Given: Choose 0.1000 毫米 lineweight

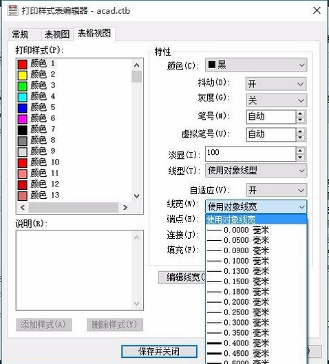Looking at the screenshot, I should pyautogui.click(x=256, y=261).
